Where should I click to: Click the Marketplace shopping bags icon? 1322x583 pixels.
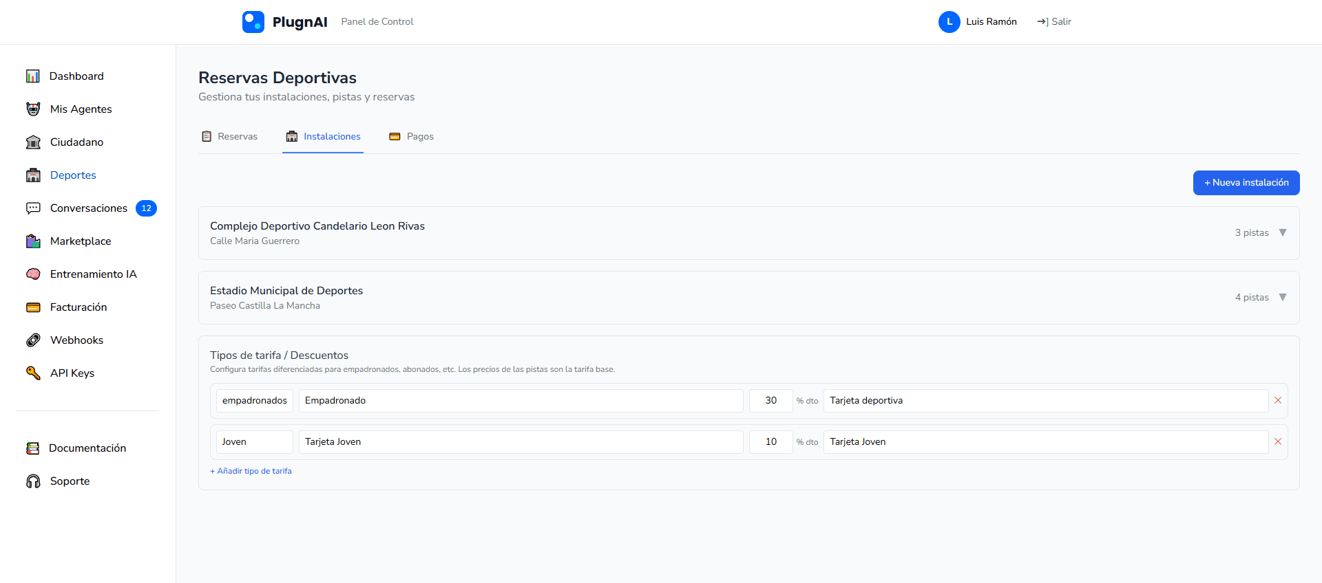pyautogui.click(x=33, y=241)
